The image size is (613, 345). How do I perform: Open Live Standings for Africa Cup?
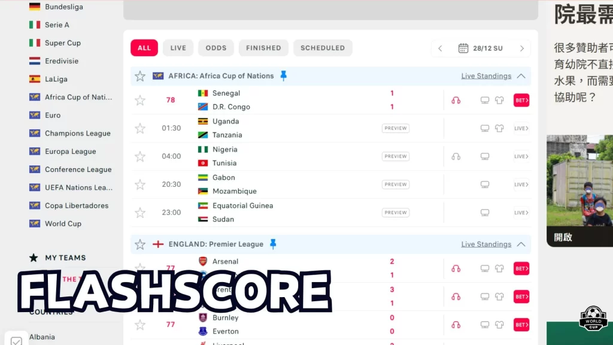pyautogui.click(x=486, y=76)
